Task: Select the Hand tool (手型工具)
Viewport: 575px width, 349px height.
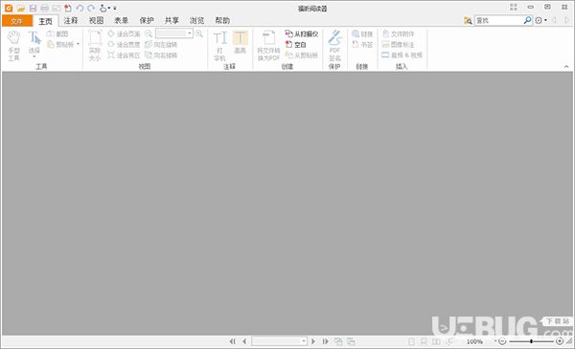Action: point(14,46)
